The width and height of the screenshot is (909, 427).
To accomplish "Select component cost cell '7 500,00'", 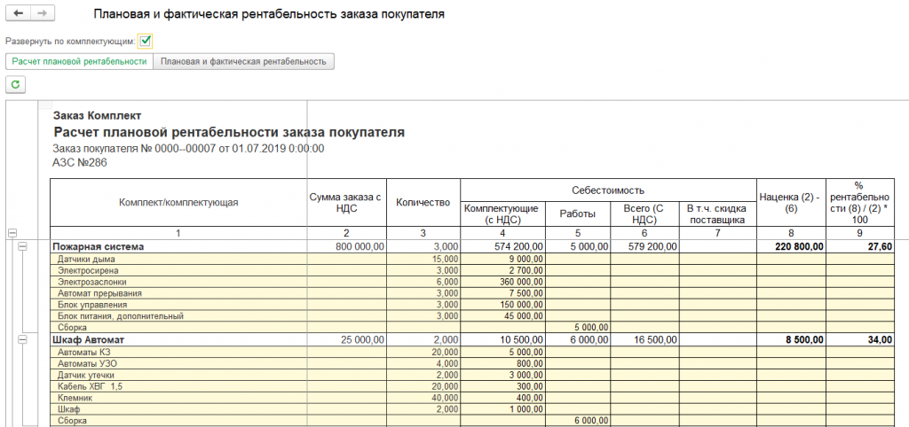I will (502, 293).
